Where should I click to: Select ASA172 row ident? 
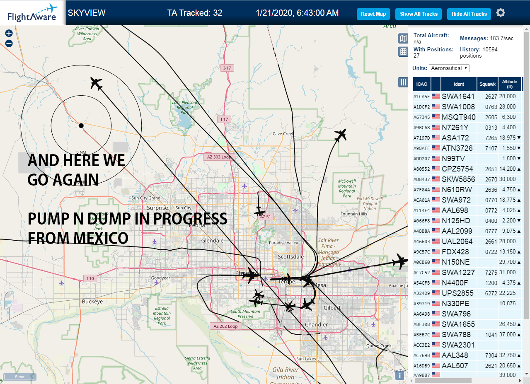pyautogui.click(x=455, y=138)
